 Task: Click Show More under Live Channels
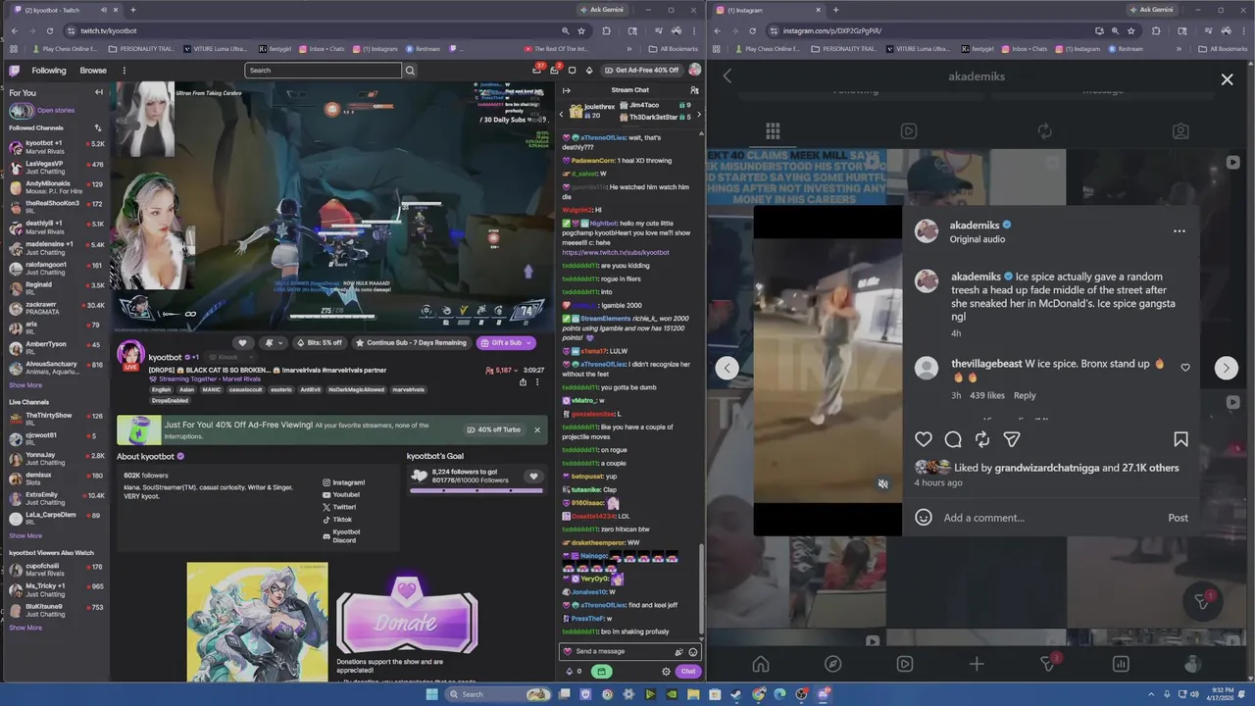point(25,535)
